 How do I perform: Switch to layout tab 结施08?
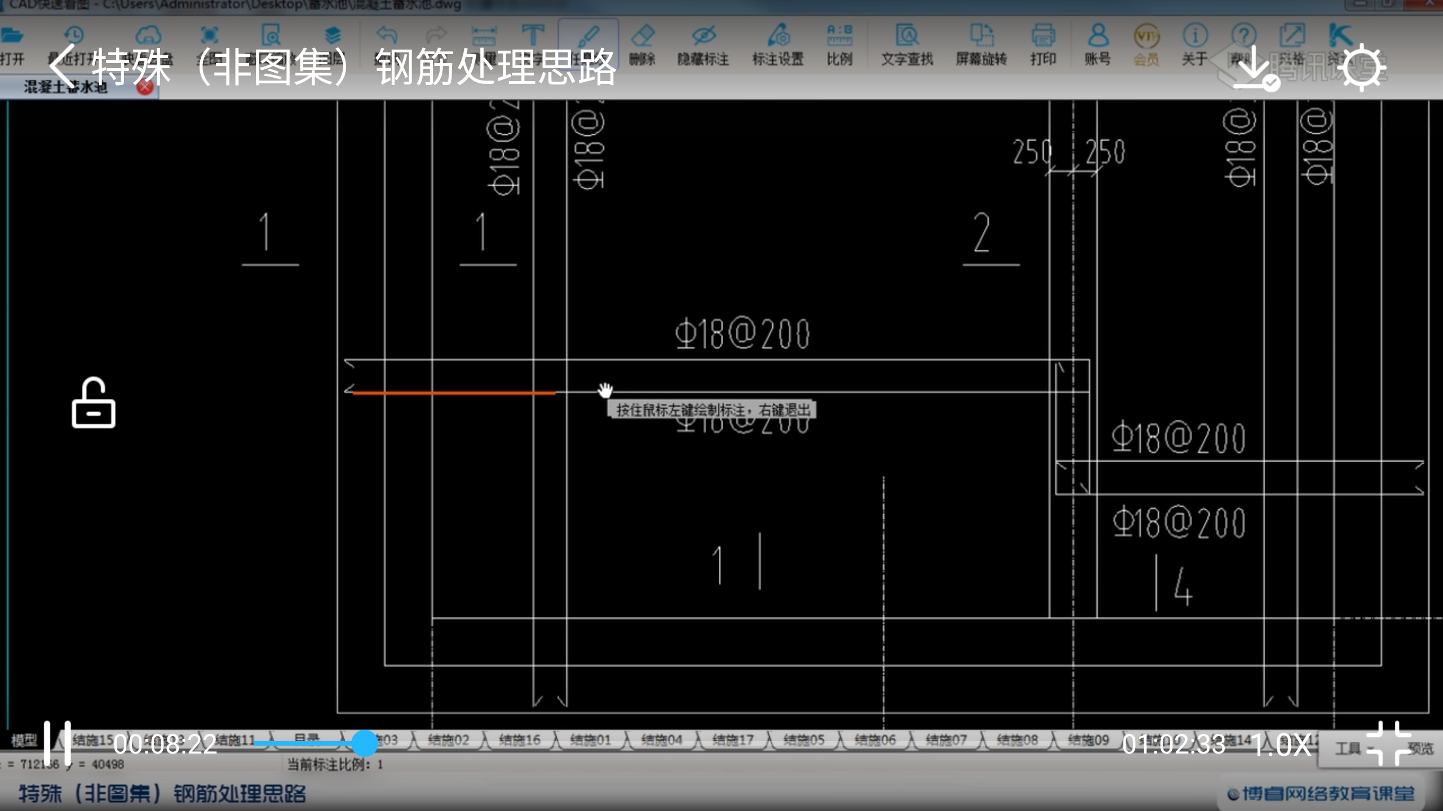[x=1016, y=740]
